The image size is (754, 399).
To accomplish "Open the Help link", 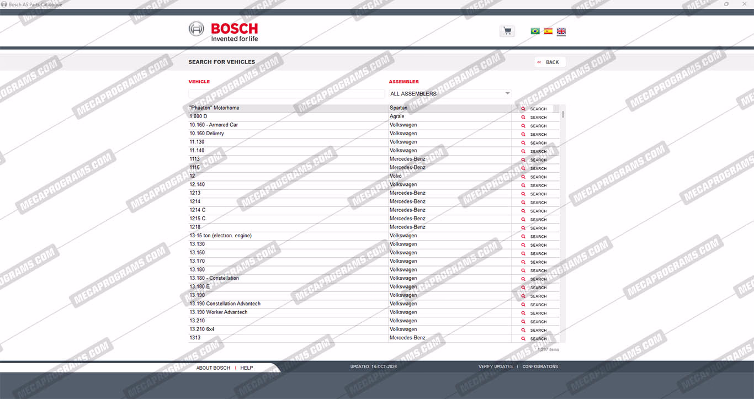I will pos(247,368).
